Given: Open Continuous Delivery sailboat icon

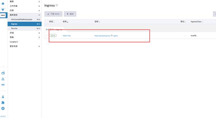Looking at the screenshot, I should tap(3, 79).
